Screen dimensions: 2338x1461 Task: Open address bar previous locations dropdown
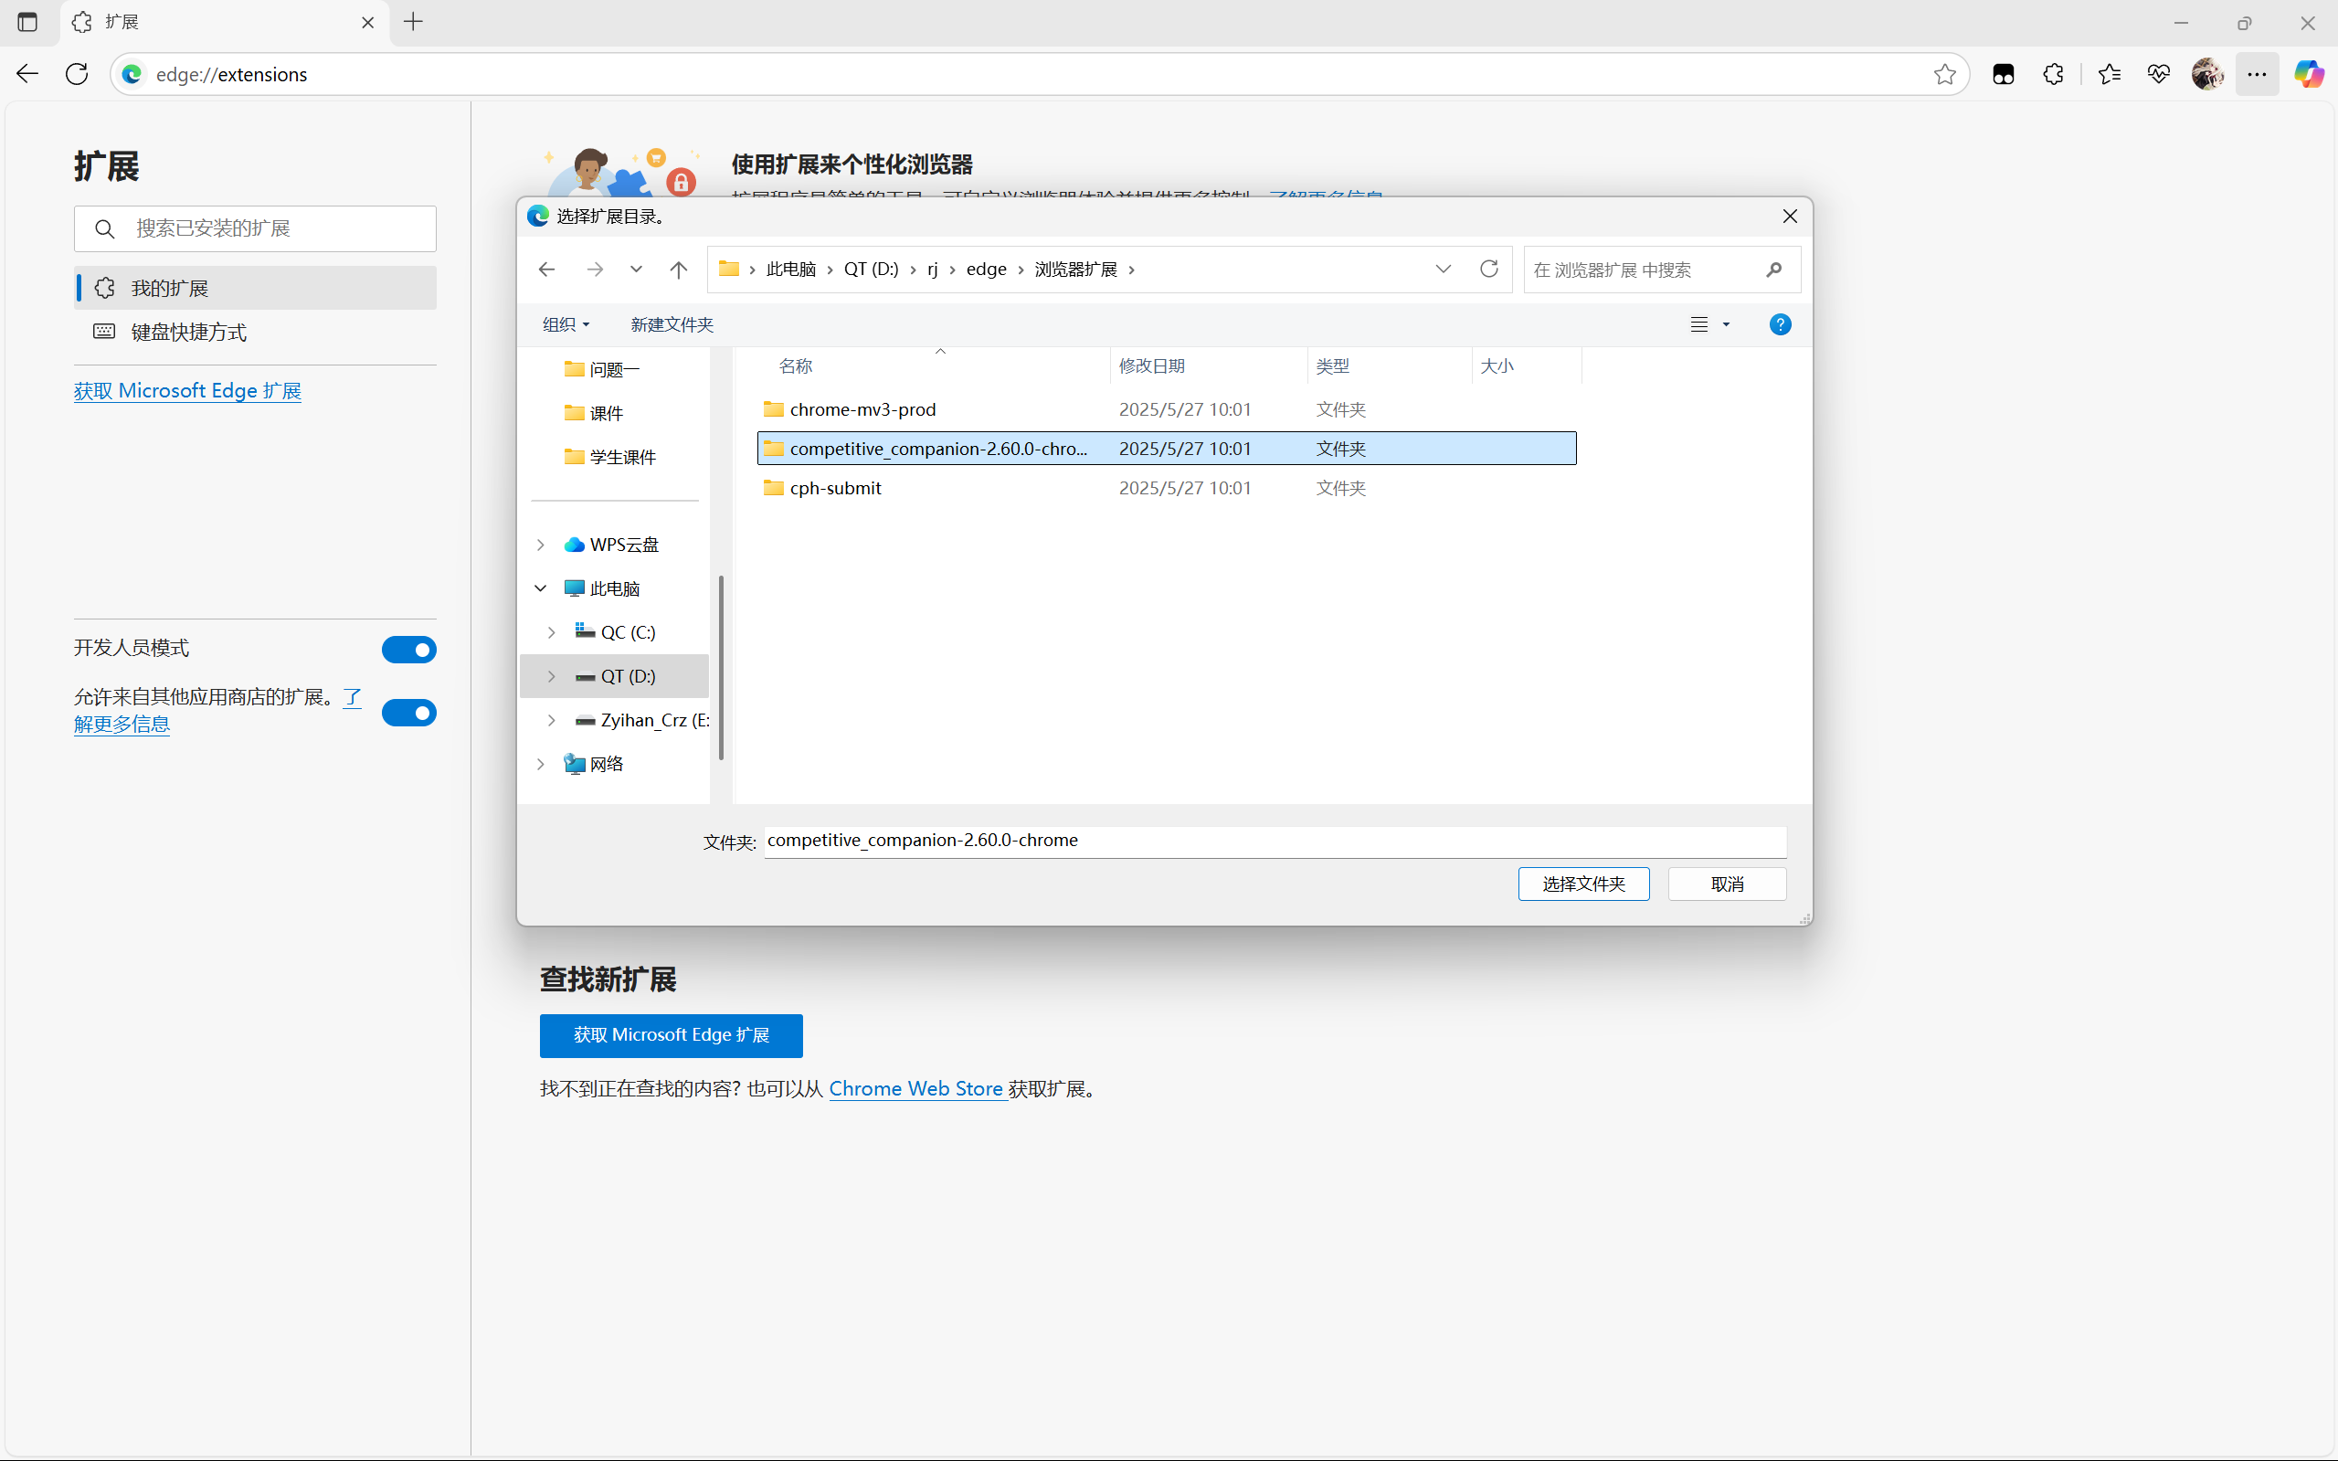(x=1443, y=269)
